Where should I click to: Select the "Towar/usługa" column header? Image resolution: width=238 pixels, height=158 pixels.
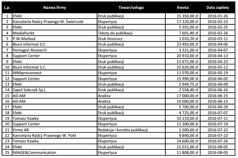pyautogui.click(x=131, y=8)
